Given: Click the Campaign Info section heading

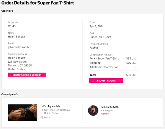Looking at the screenshot, I should (10, 94).
